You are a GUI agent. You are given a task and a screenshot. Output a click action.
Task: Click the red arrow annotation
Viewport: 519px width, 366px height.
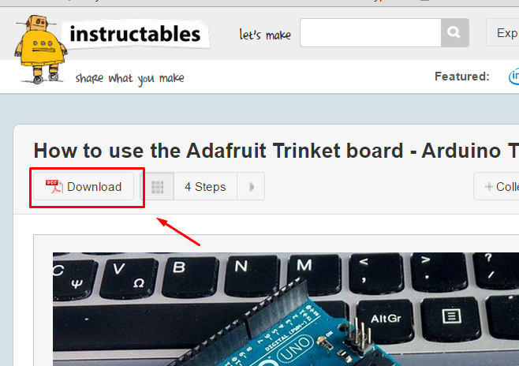pos(178,231)
